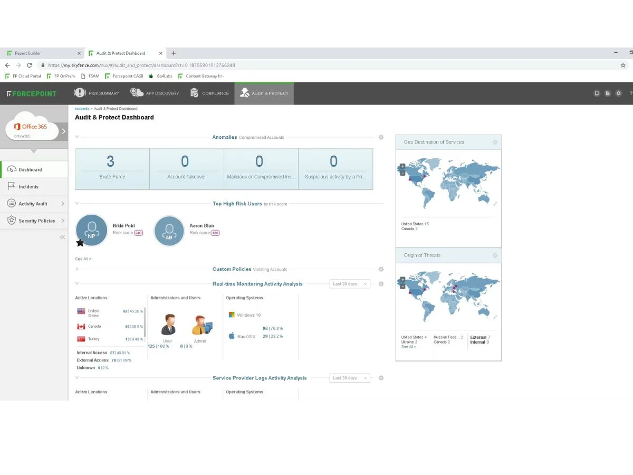633x475 pixels.
Task: Open the Go4Labs bookmark
Action: [x=160, y=76]
